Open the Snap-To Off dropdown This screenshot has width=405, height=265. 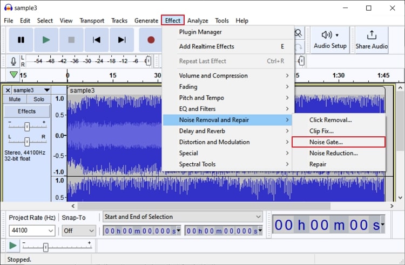[79, 231]
